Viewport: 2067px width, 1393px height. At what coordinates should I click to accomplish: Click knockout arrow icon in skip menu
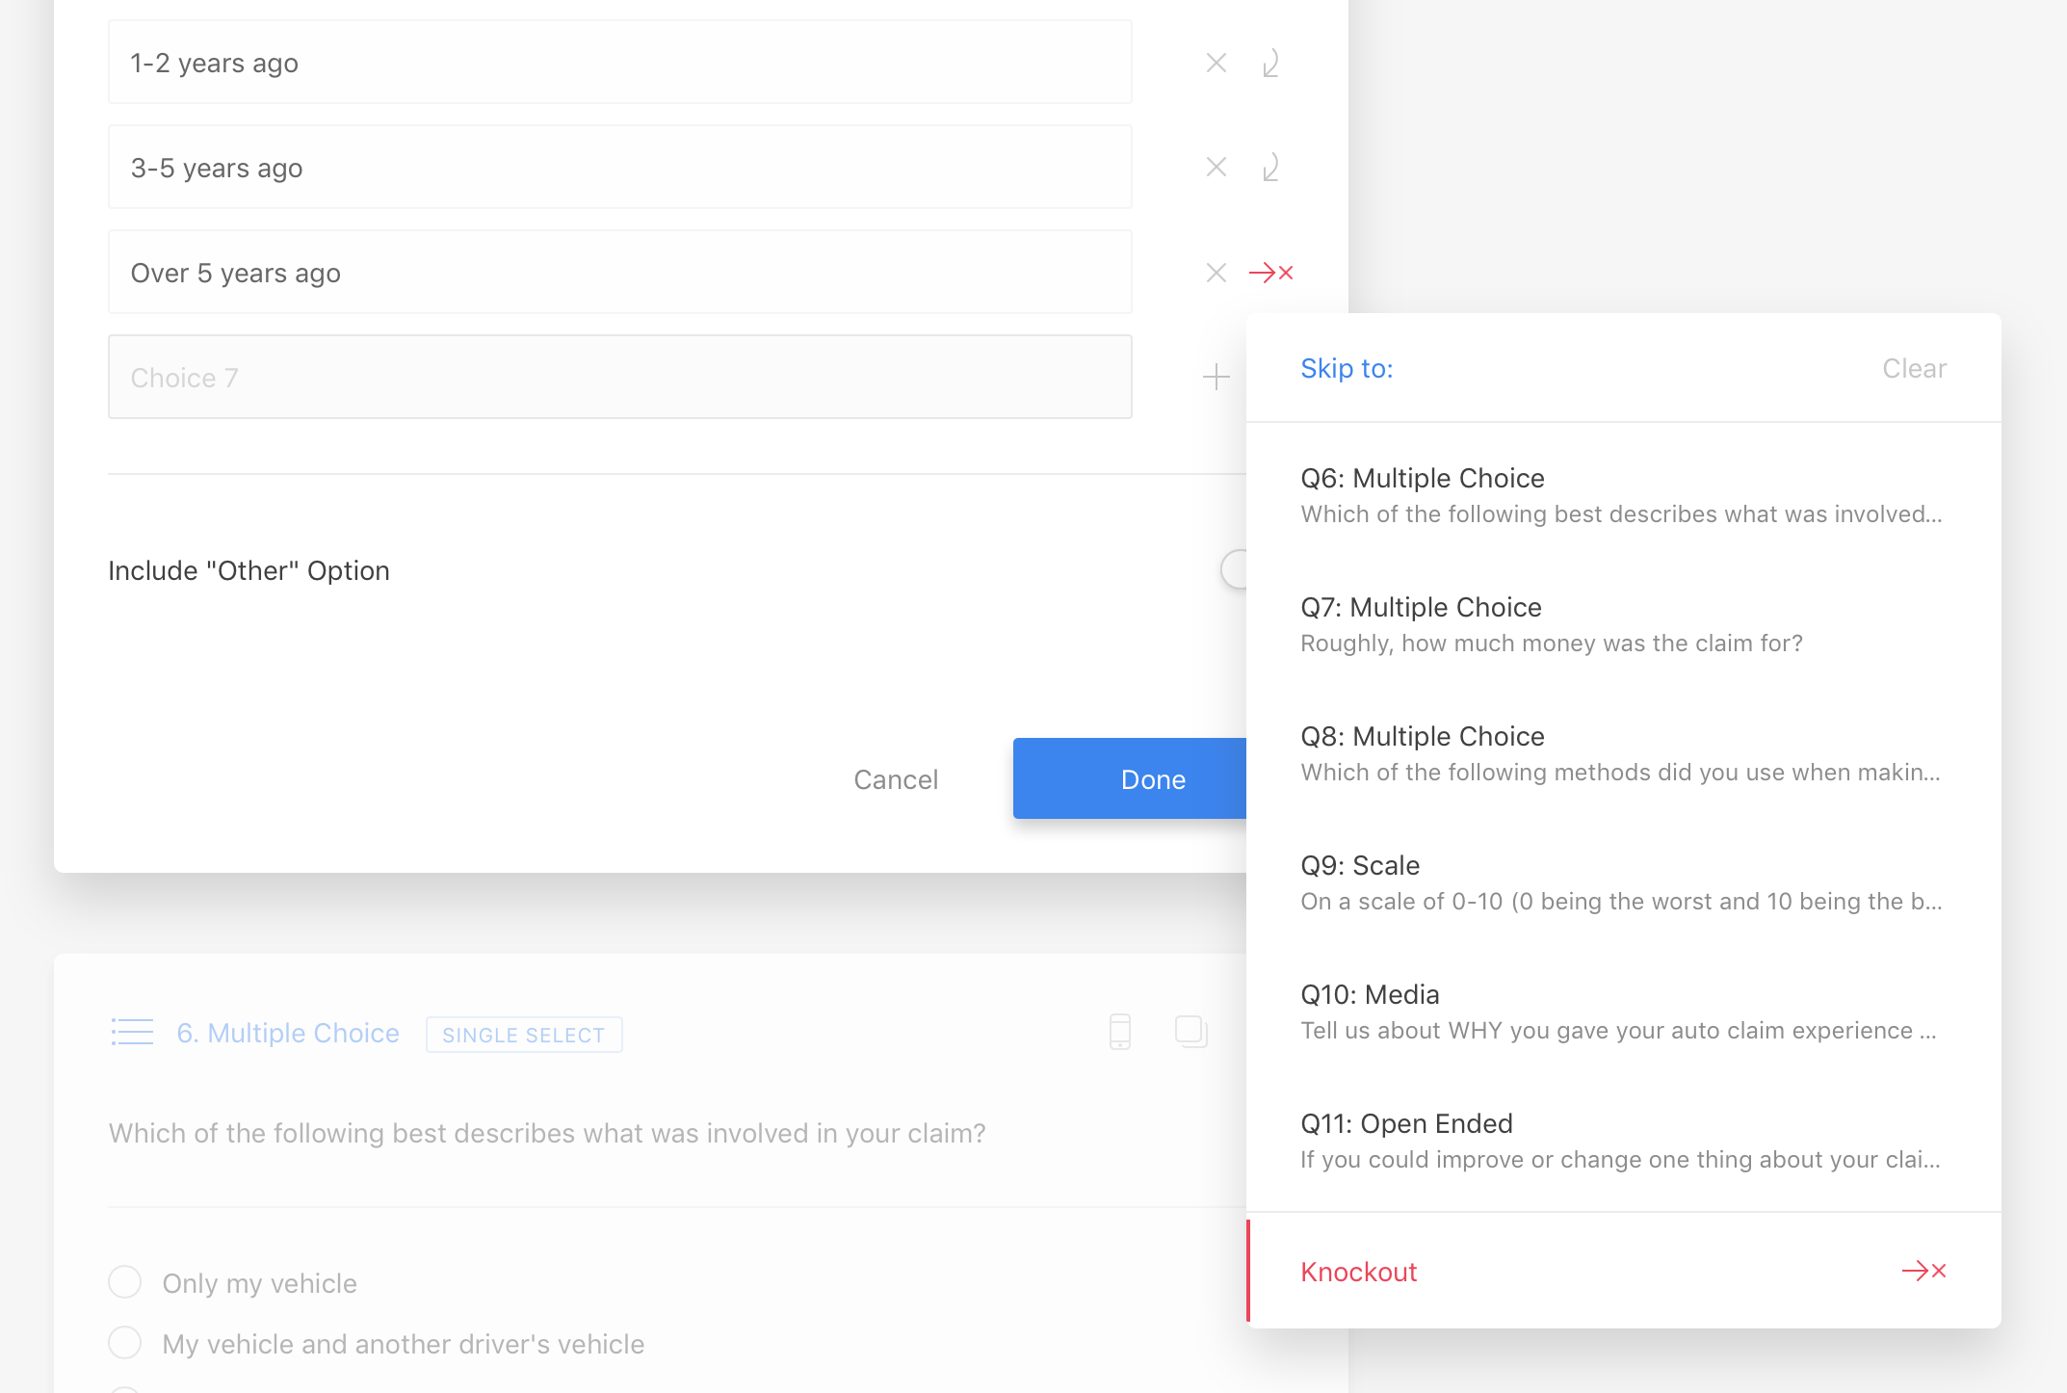click(x=1923, y=1271)
